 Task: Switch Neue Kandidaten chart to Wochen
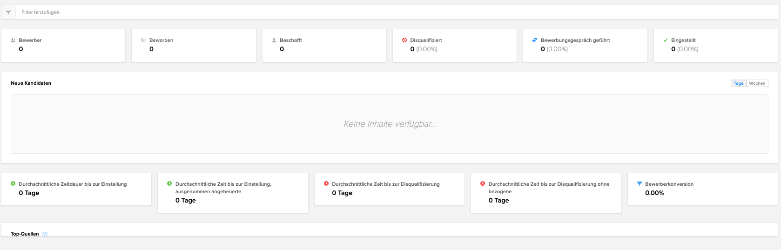click(x=757, y=83)
